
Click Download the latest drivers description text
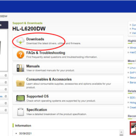(53, 44)
